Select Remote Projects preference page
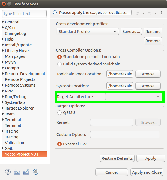The height and width of the screenshot is (180, 167). tap(20, 79)
